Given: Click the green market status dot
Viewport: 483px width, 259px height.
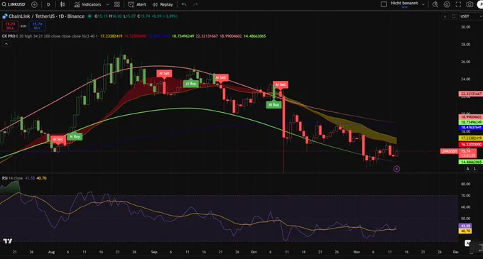Looking at the screenshot, I should click(x=89, y=16).
